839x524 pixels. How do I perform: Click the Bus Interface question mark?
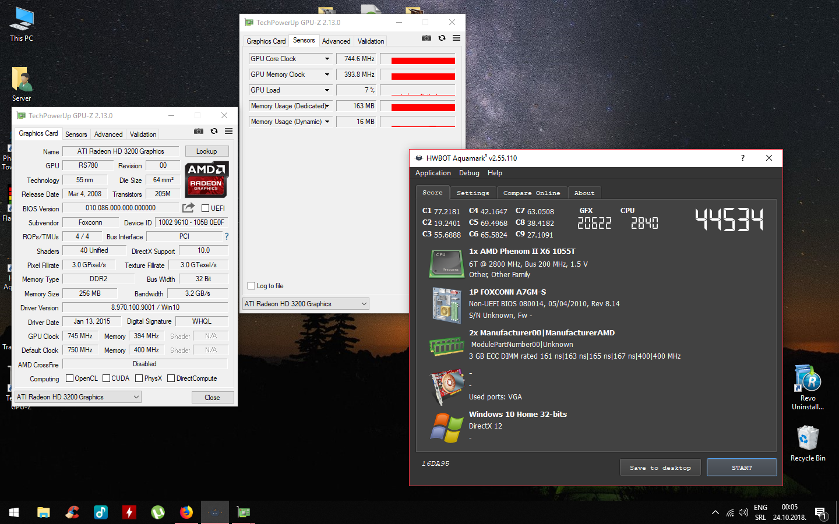tap(227, 236)
